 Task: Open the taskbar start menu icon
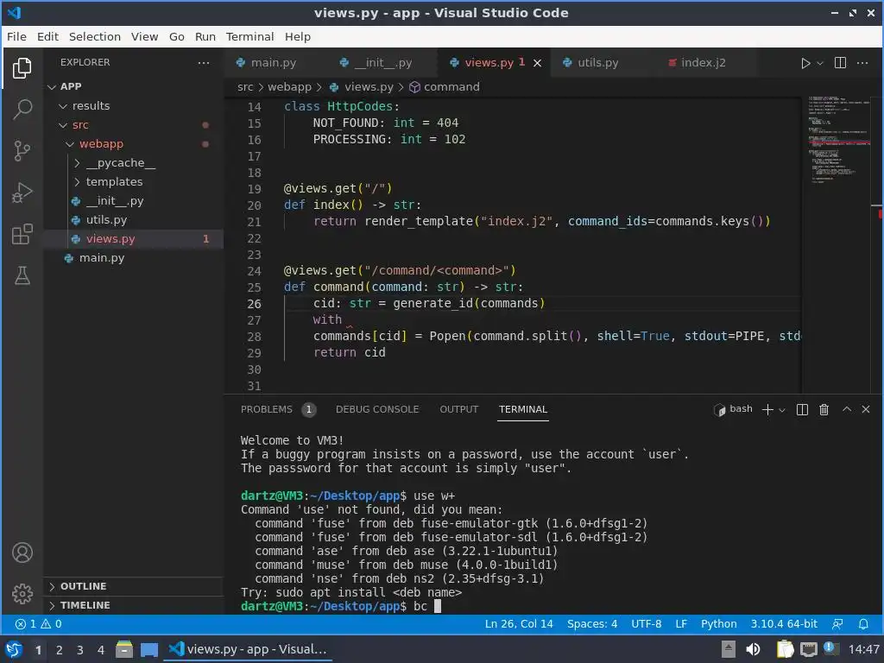tap(14, 649)
